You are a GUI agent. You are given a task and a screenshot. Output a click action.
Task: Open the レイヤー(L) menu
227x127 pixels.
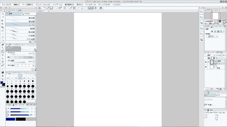pos(57,5)
